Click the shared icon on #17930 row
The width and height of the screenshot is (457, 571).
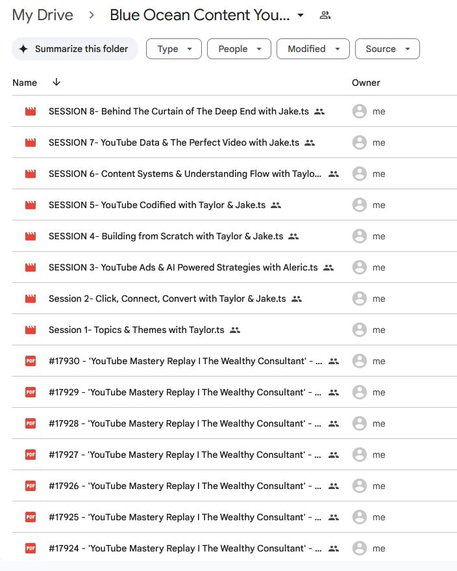(x=334, y=361)
